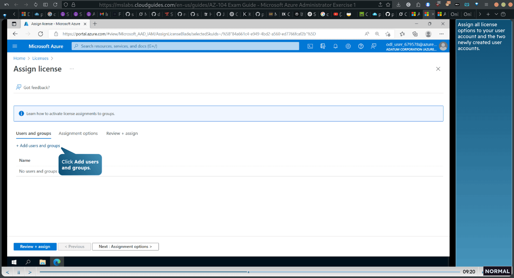Click the Edge back arrow

(x=15, y=34)
